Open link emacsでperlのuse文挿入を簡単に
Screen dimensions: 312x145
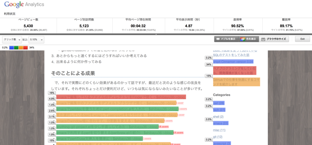click(x=99, y=138)
